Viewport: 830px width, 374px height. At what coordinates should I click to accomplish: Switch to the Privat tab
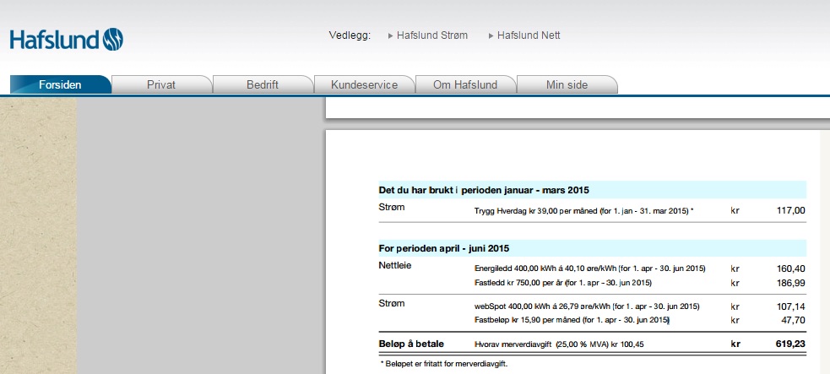tap(161, 84)
